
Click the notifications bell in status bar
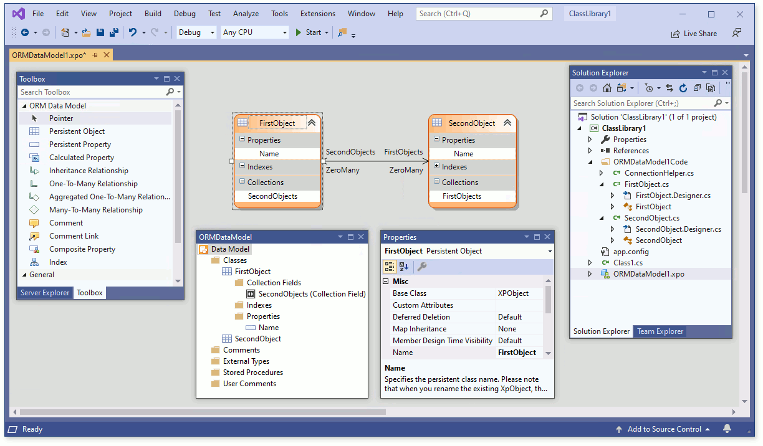point(727,429)
